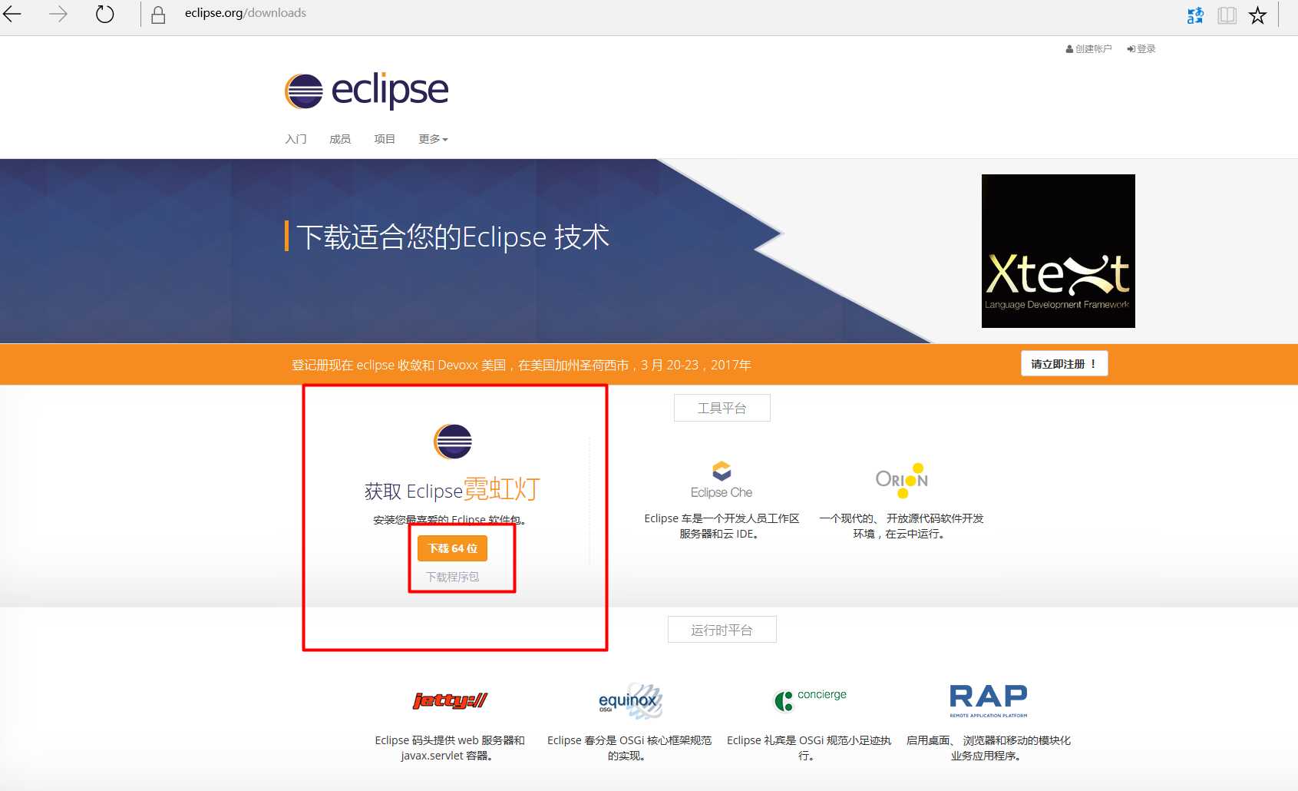The width and height of the screenshot is (1298, 791).
Task: Click the Eclipse Che logo
Action: coord(722,480)
